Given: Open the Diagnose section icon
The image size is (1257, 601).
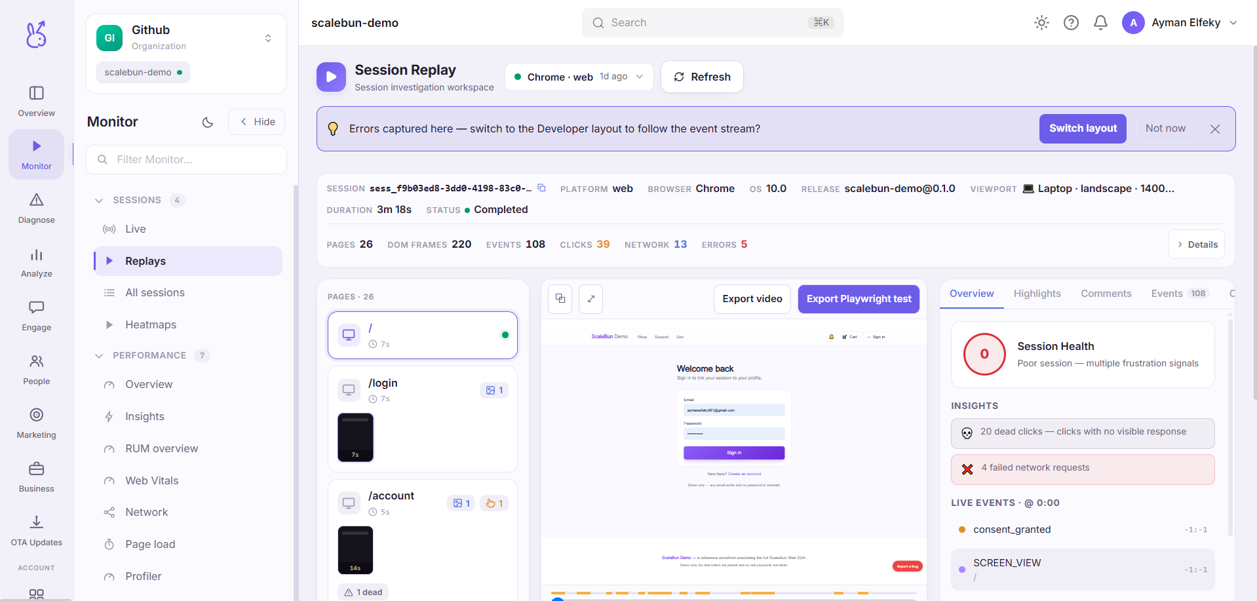Looking at the screenshot, I should tap(37, 200).
